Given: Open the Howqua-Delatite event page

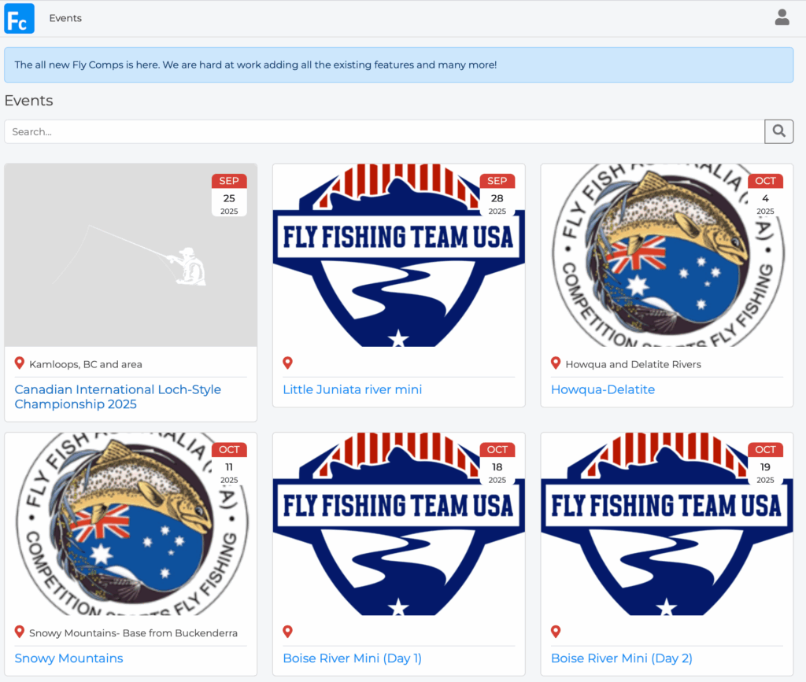Looking at the screenshot, I should (x=603, y=389).
